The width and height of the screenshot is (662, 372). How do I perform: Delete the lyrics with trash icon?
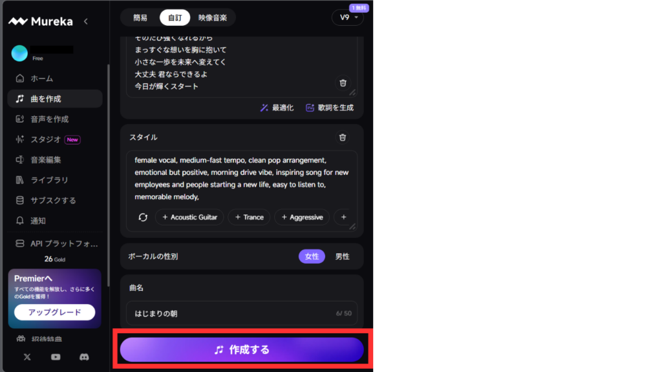[x=343, y=83]
